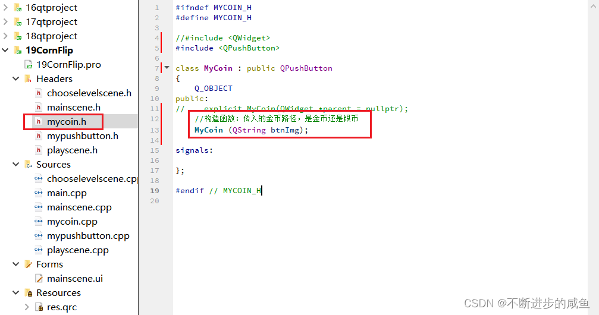This screenshot has height=315, width=599.
Task: Fold the MyCoin class code block arrow
Action: click(x=167, y=68)
